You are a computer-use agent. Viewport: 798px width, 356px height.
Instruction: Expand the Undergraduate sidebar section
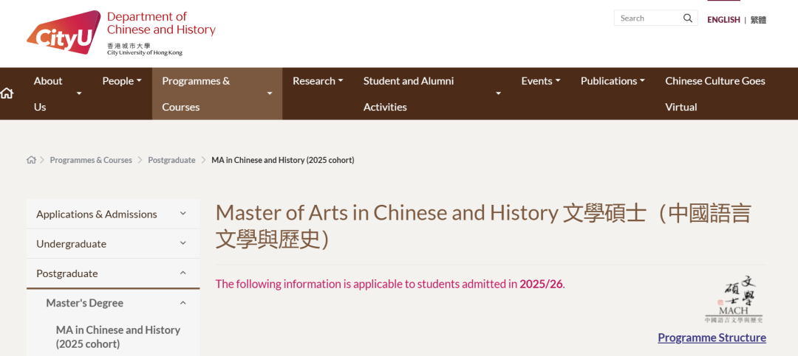click(183, 244)
